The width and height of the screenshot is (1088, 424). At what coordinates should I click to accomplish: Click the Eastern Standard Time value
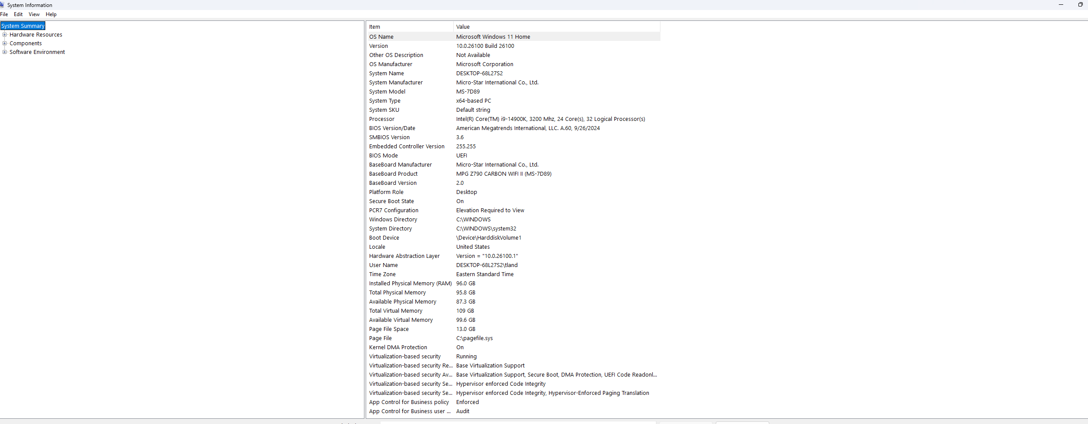click(485, 274)
